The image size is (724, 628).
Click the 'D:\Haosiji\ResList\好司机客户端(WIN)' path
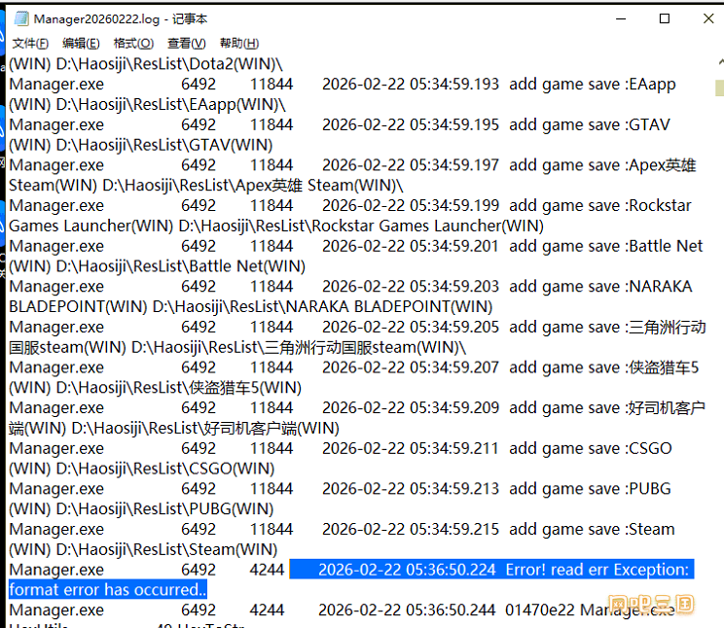click(205, 428)
